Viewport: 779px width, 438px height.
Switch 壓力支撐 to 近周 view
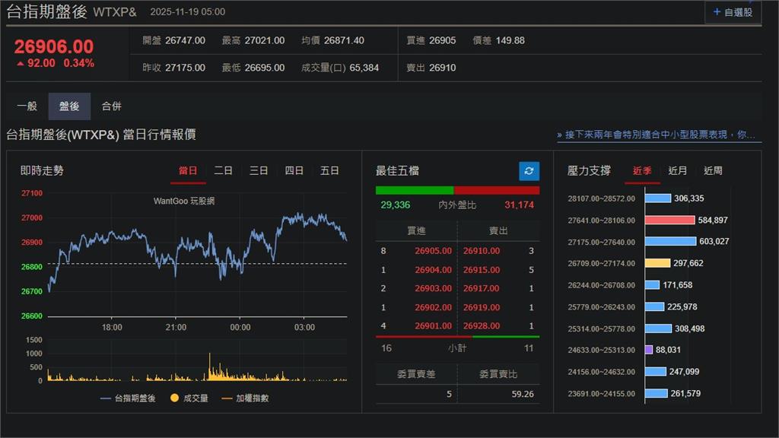pos(712,170)
